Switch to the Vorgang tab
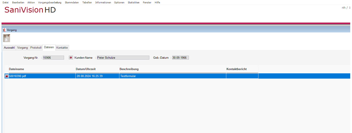 pyautogui.click(x=22, y=48)
